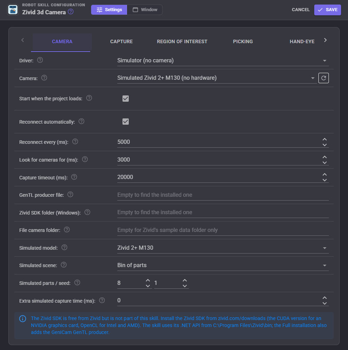The height and width of the screenshot is (350, 348).
Task: Open help next to Zivid 3d Camera title
Action: click(71, 11)
